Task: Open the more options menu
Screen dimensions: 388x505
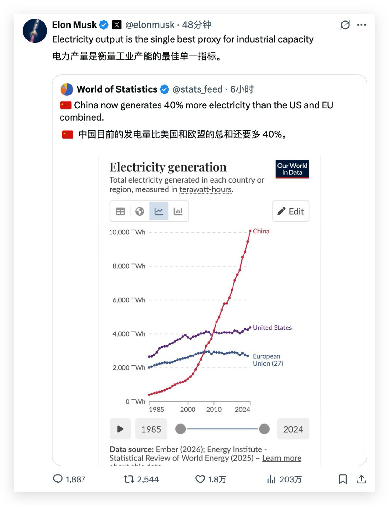Action: click(x=362, y=24)
